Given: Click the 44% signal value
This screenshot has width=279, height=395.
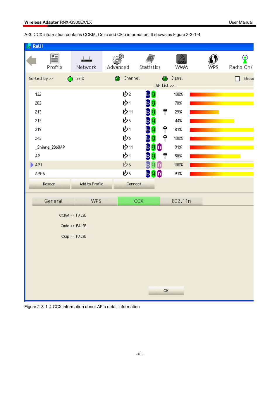Looking at the screenshot, I should pyautogui.click(x=178, y=121).
